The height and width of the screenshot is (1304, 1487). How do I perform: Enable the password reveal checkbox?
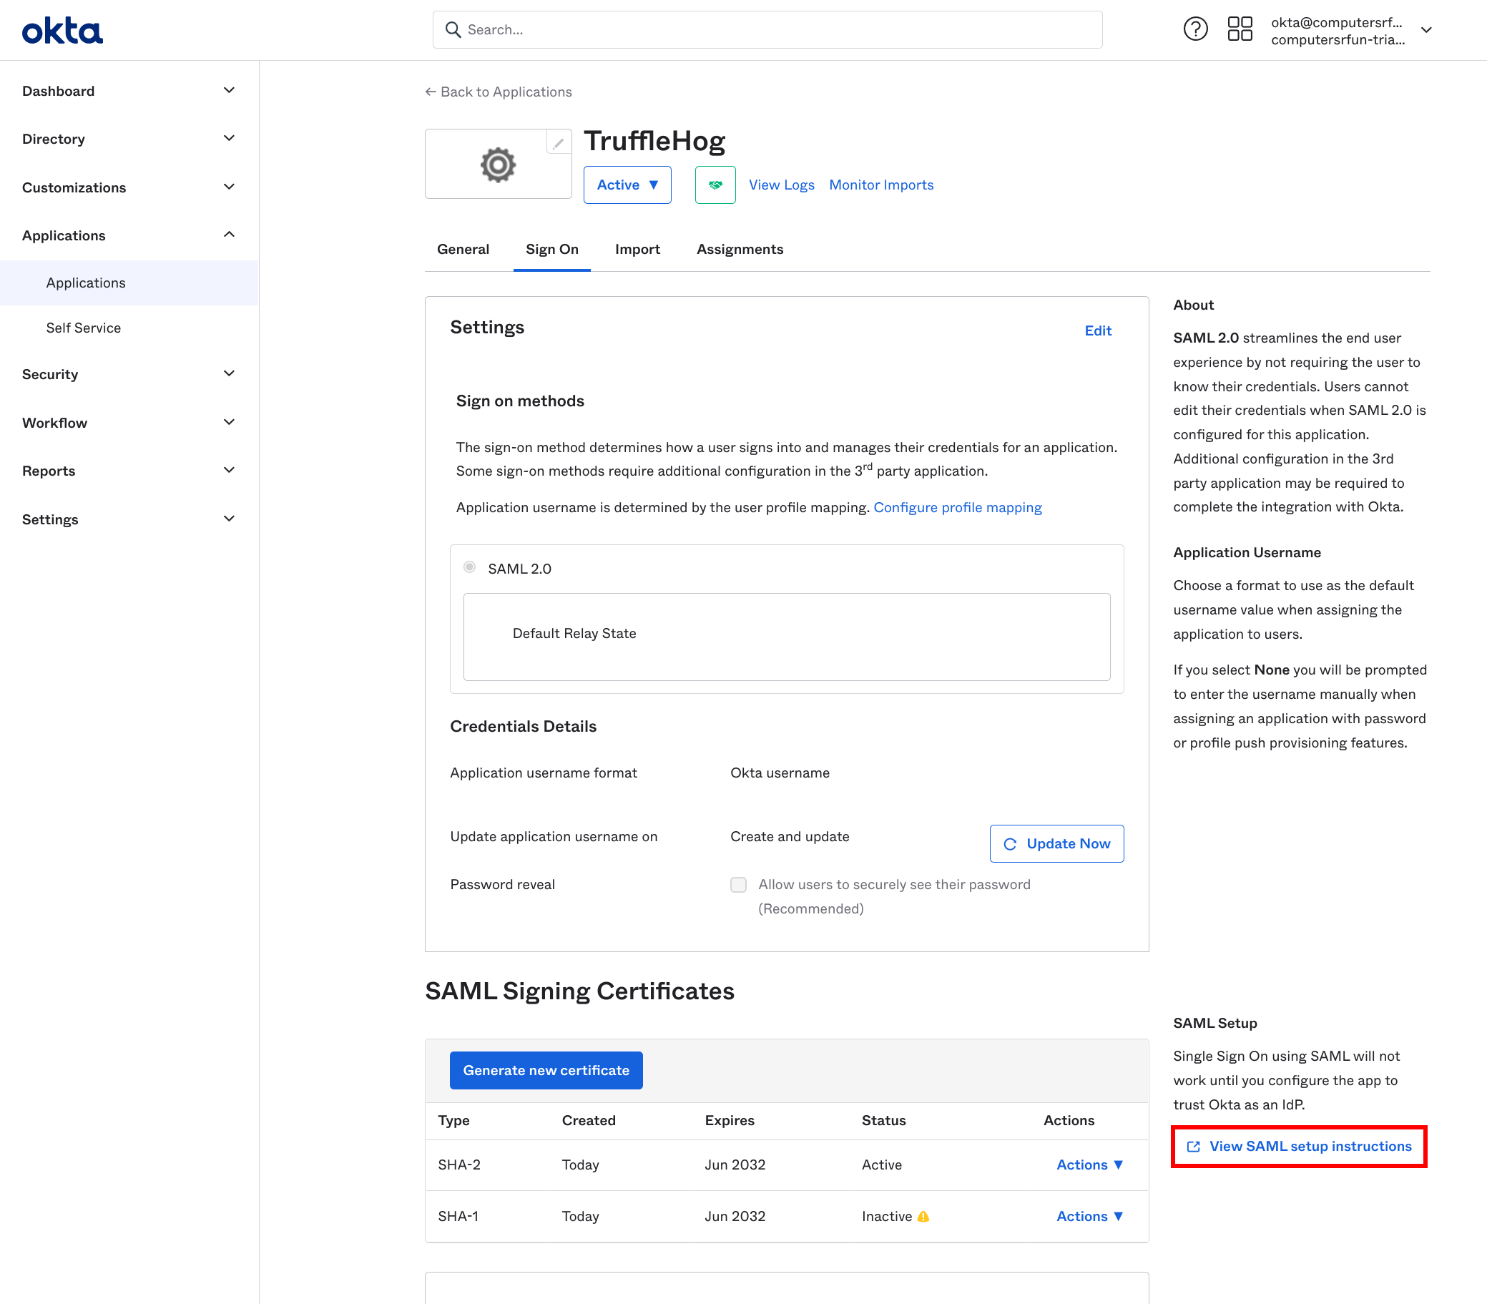pos(737,884)
